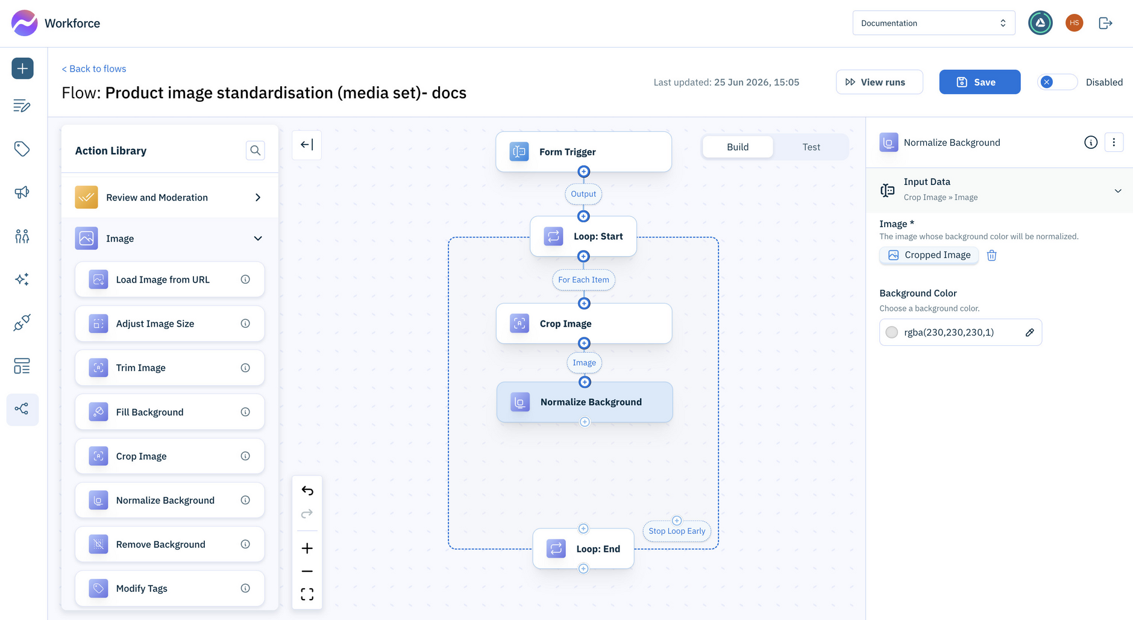Click the Output connector label
Screen dimensions: 1133x620
583,194
